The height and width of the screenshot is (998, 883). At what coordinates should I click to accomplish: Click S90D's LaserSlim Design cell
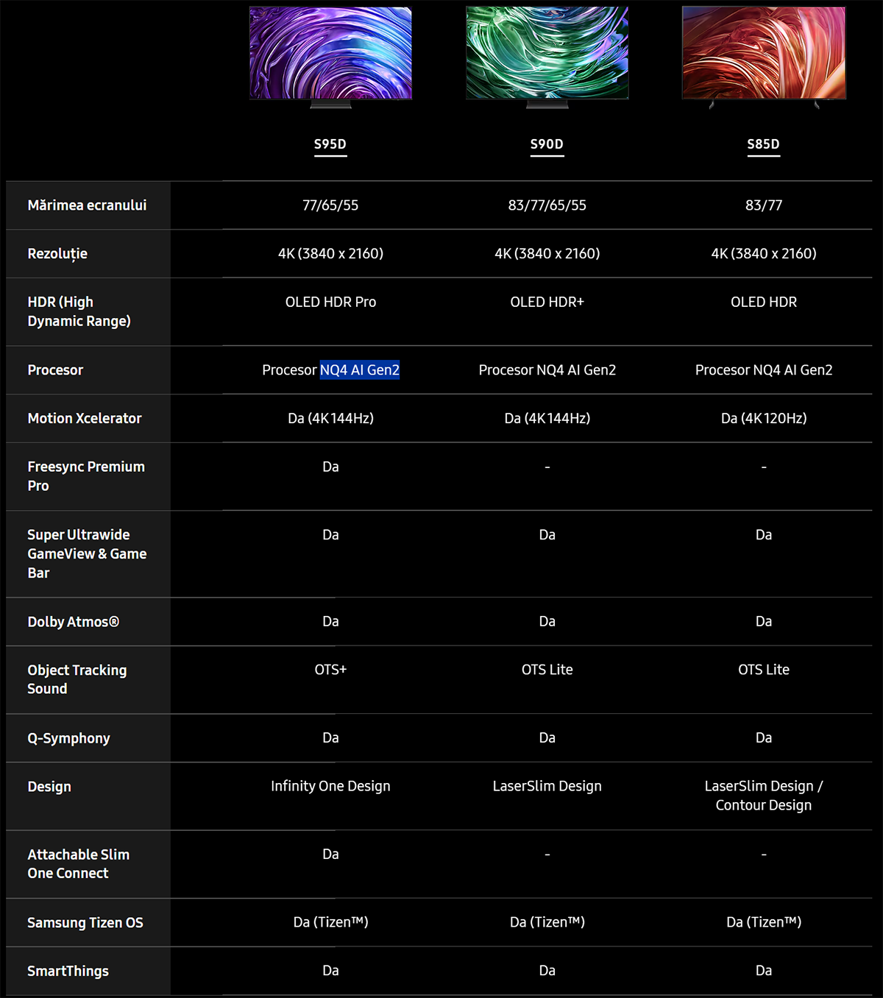coord(547,786)
